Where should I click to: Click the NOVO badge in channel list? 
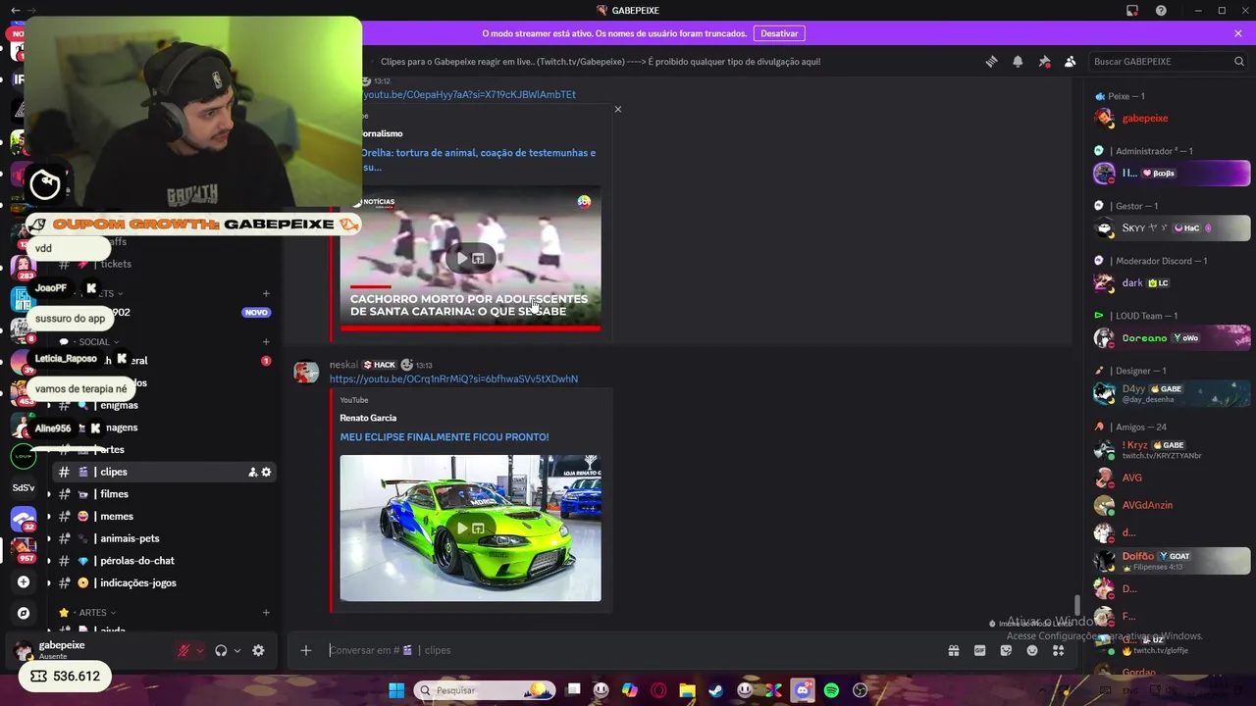tap(256, 313)
